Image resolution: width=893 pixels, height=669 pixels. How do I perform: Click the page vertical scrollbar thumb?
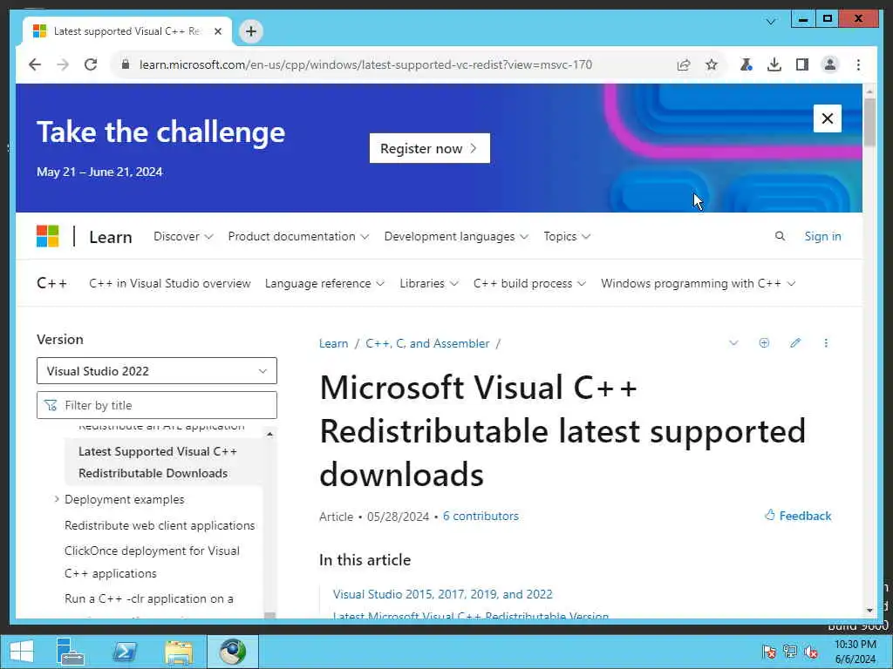[x=869, y=122]
